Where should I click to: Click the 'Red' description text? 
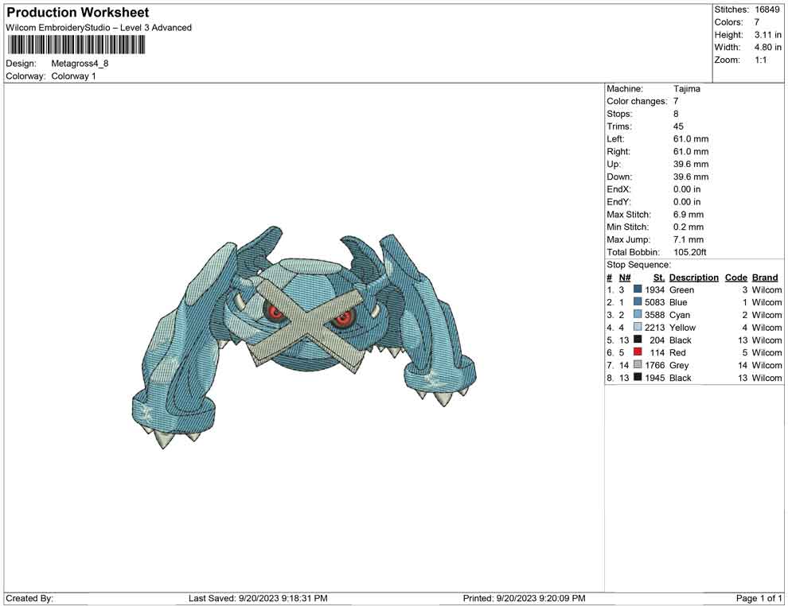(677, 352)
